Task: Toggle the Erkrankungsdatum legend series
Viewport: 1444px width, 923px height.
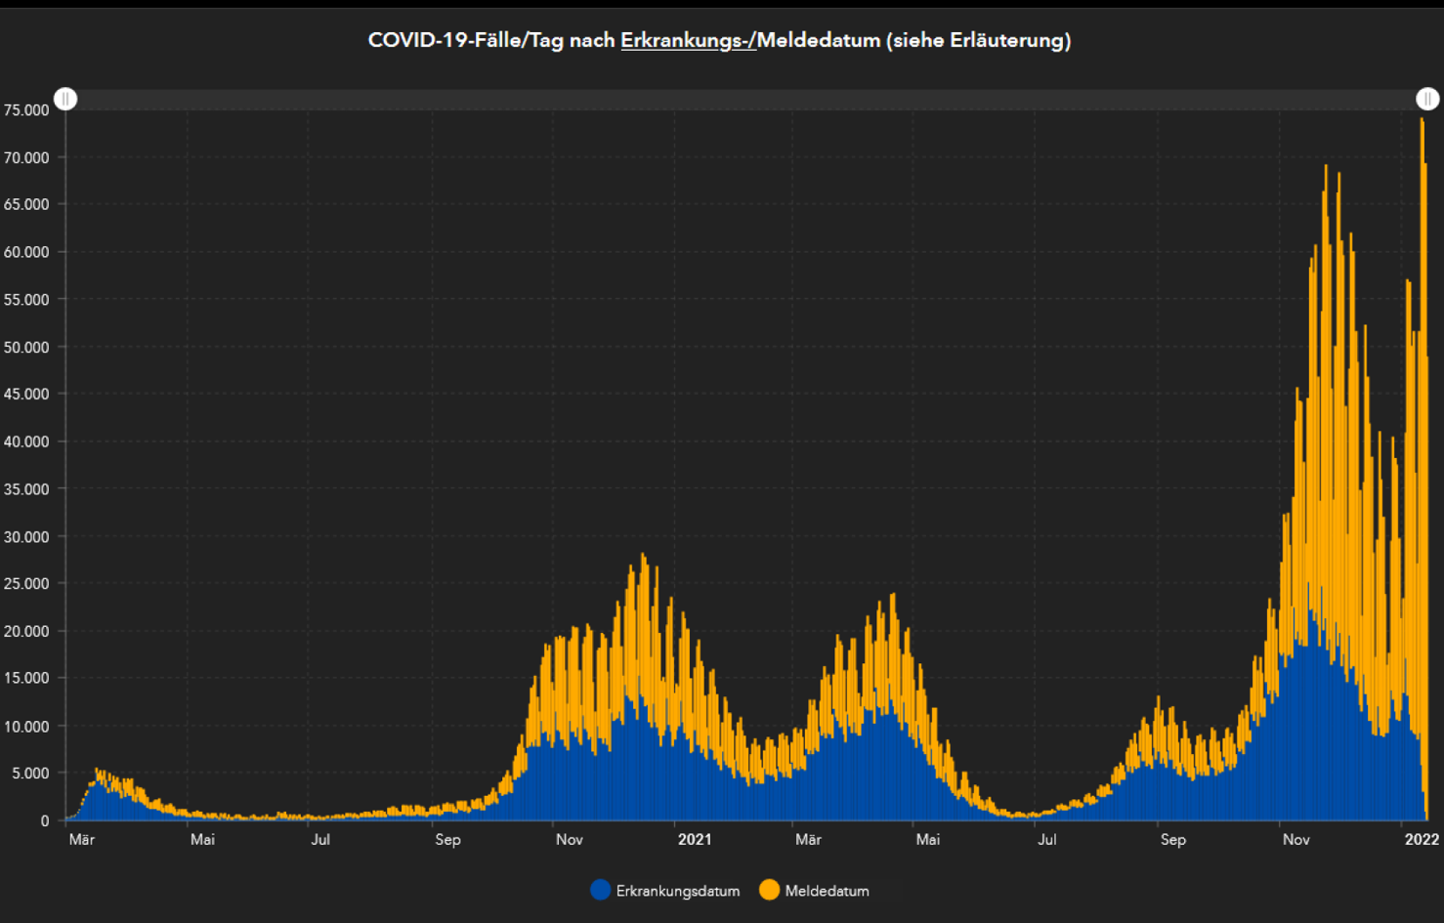Action: tap(665, 890)
